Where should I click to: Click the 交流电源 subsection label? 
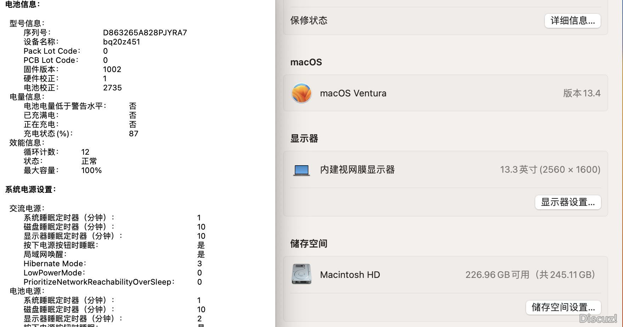click(27, 208)
